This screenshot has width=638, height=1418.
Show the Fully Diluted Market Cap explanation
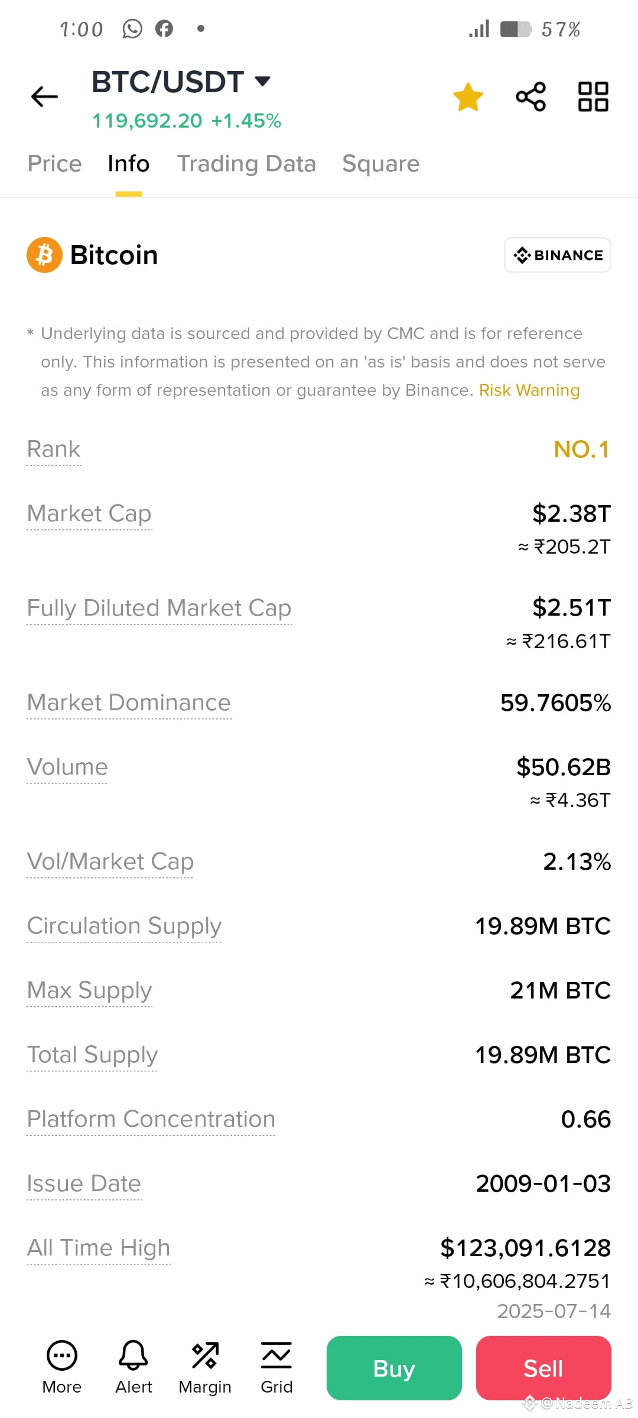click(159, 609)
